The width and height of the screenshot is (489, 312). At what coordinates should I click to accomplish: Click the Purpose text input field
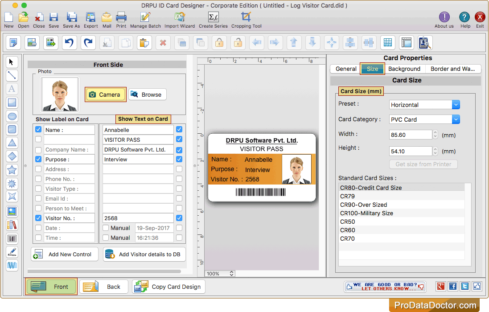[x=138, y=159]
